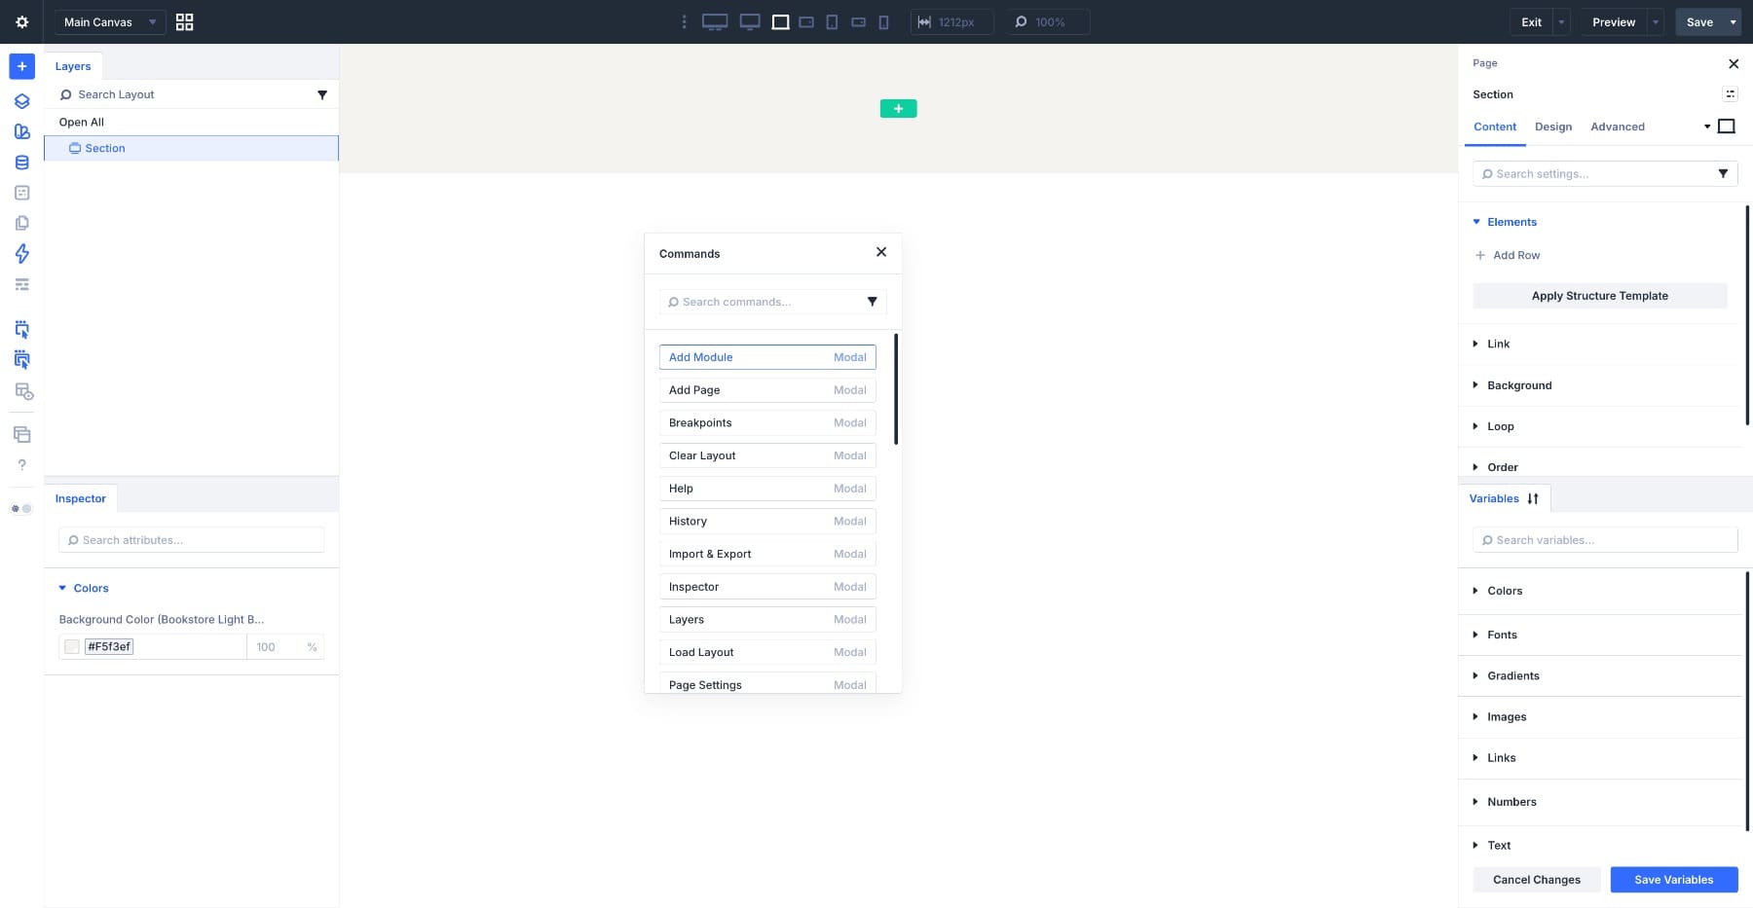This screenshot has width=1753, height=908.
Task: Click the Search variables input
Action: coord(1605,540)
